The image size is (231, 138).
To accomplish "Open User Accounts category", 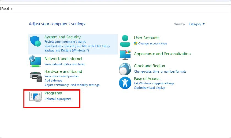I will pos(147,38).
